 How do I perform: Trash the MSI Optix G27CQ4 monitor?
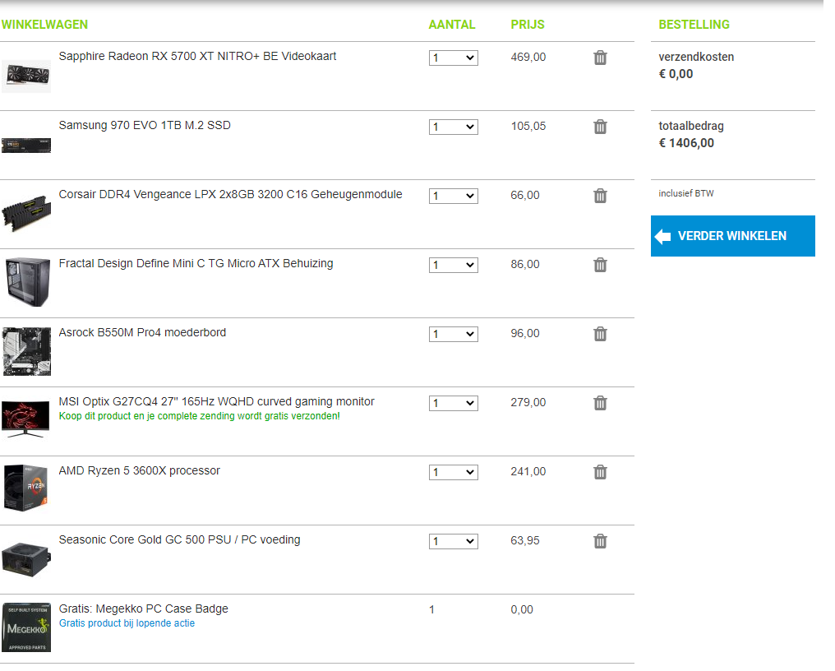(600, 403)
